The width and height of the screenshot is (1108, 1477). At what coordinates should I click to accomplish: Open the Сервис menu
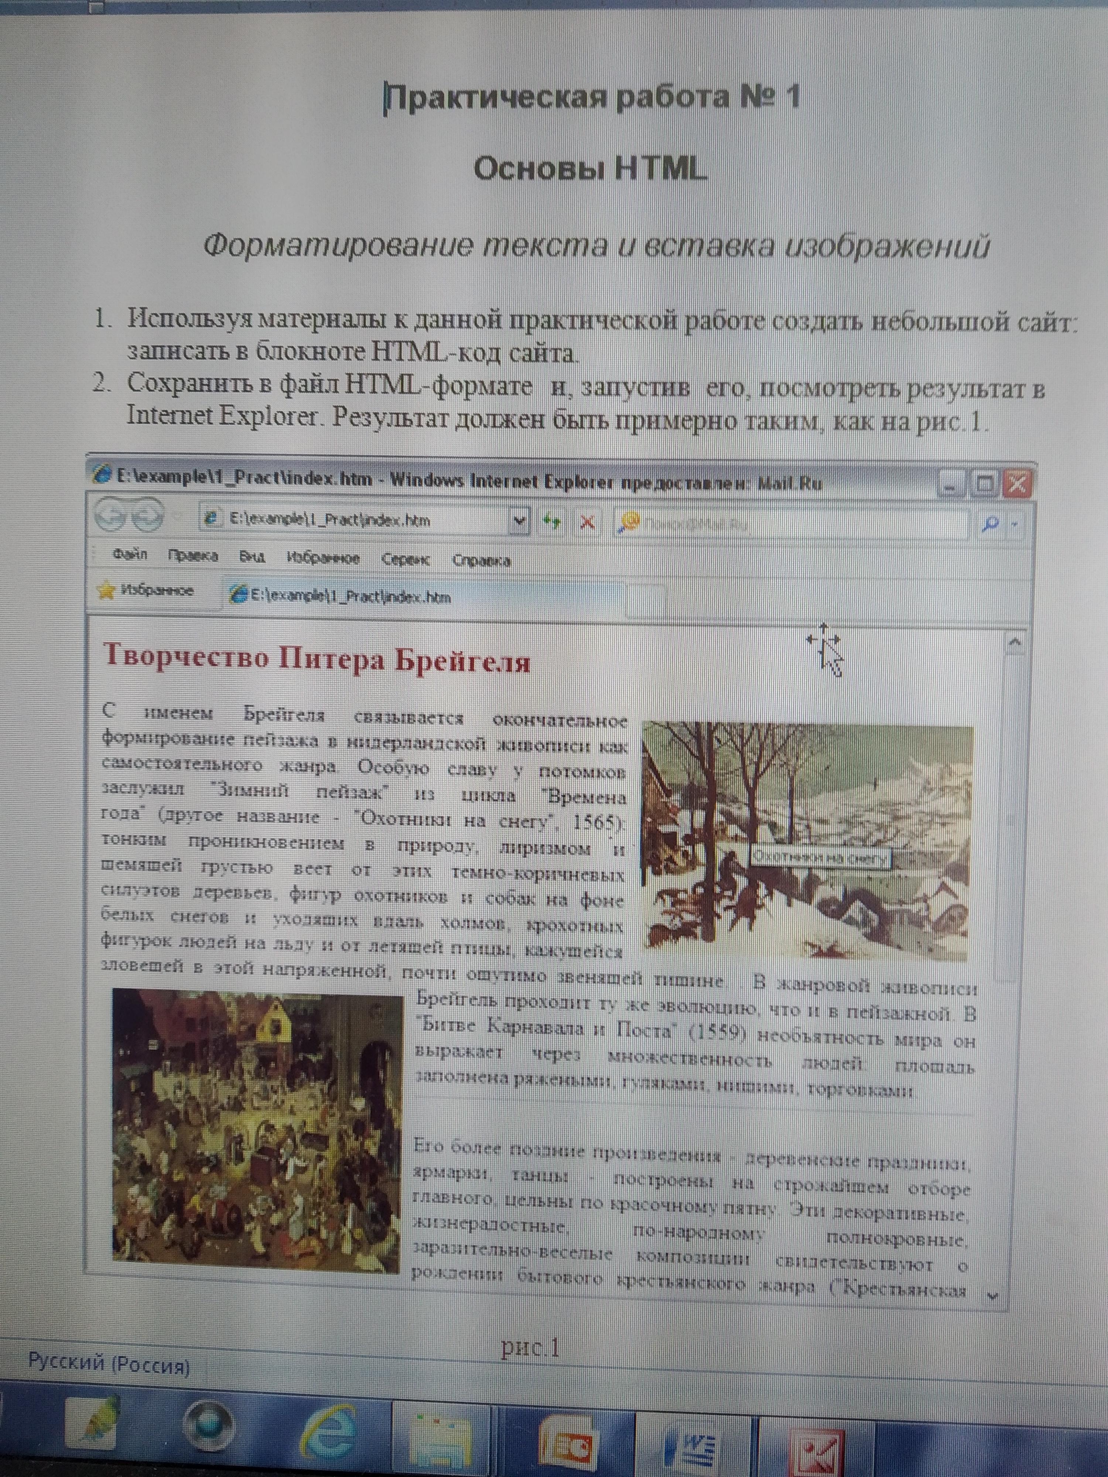[406, 559]
